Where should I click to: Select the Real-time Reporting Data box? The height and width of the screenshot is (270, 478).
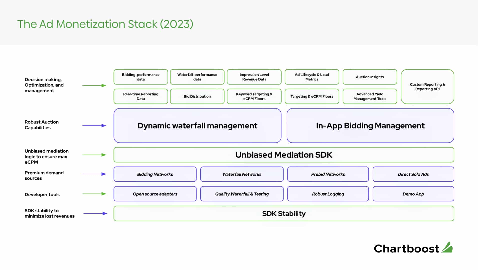click(141, 96)
